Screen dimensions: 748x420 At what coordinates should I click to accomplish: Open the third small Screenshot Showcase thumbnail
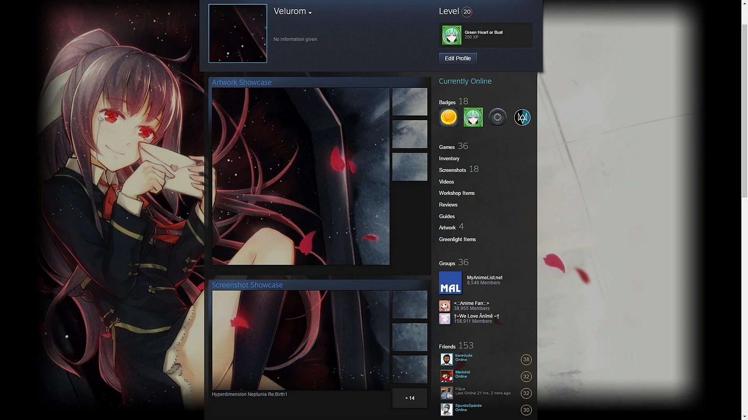[409, 369]
